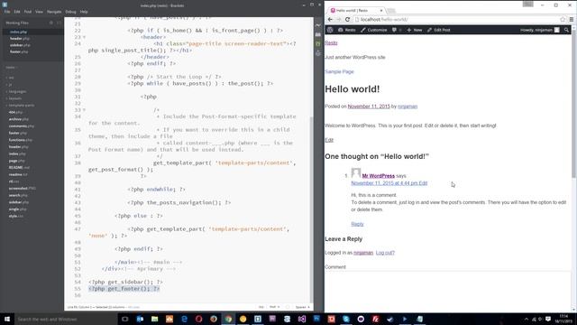Open header.php in Working Files
Screen dimensions: 577x325
click(20, 38)
